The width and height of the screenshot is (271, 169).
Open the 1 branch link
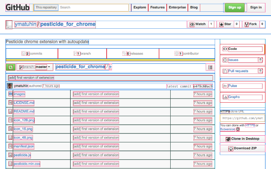click(82, 54)
